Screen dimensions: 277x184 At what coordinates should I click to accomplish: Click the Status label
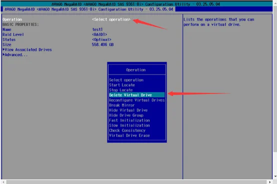coord(9,39)
